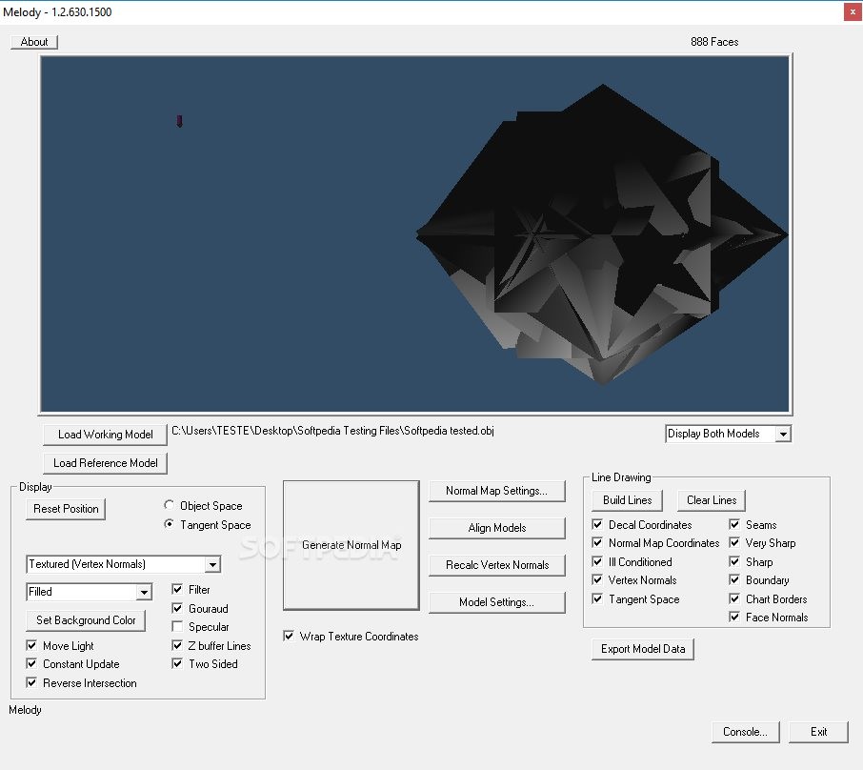Toggle Z buffer Lines checkbox
This screenshot has width=863, height=770.
[x=177, y=645]
